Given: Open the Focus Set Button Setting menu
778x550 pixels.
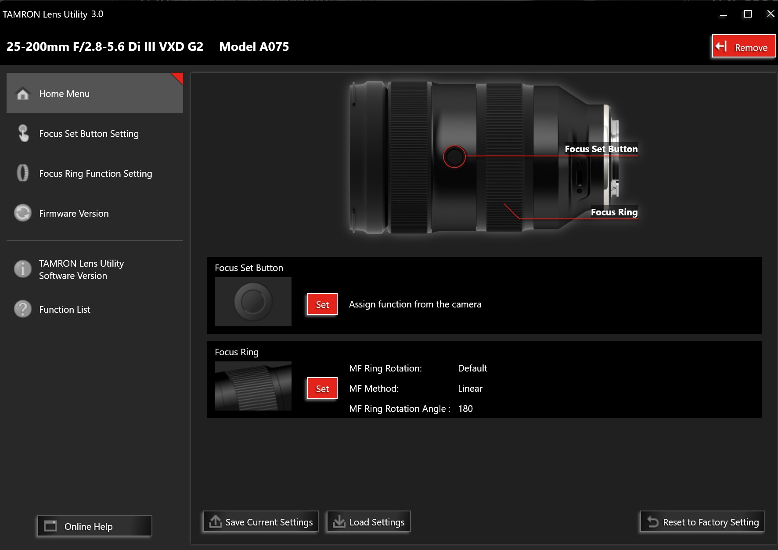Looking at the screenshot, I should point(89,134).
